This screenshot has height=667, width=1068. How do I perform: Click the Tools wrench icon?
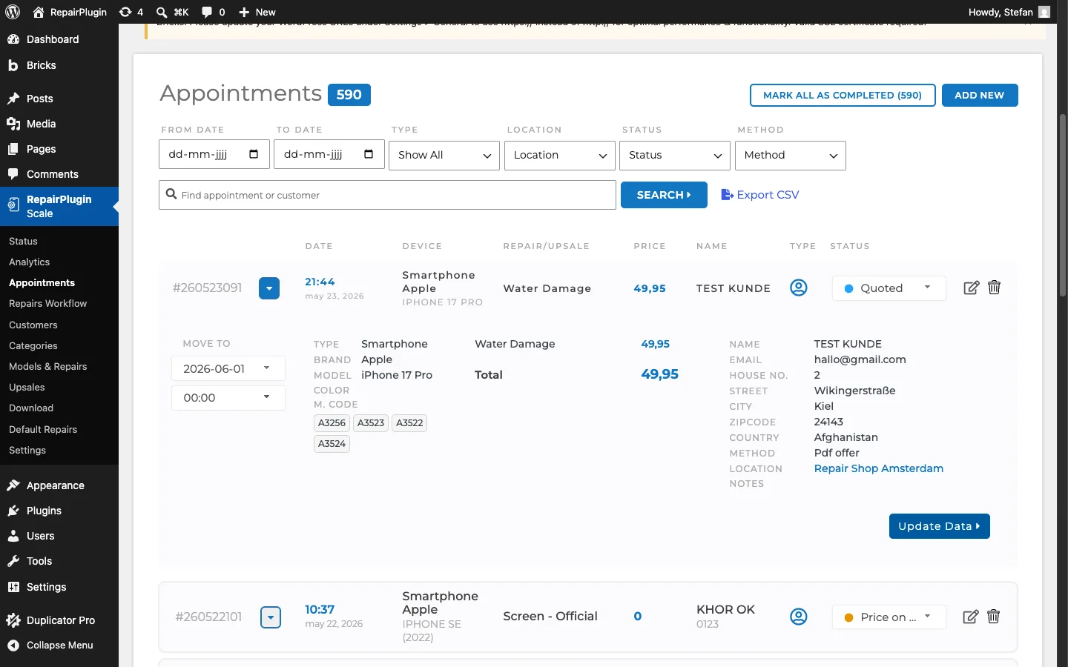[13, 561]
